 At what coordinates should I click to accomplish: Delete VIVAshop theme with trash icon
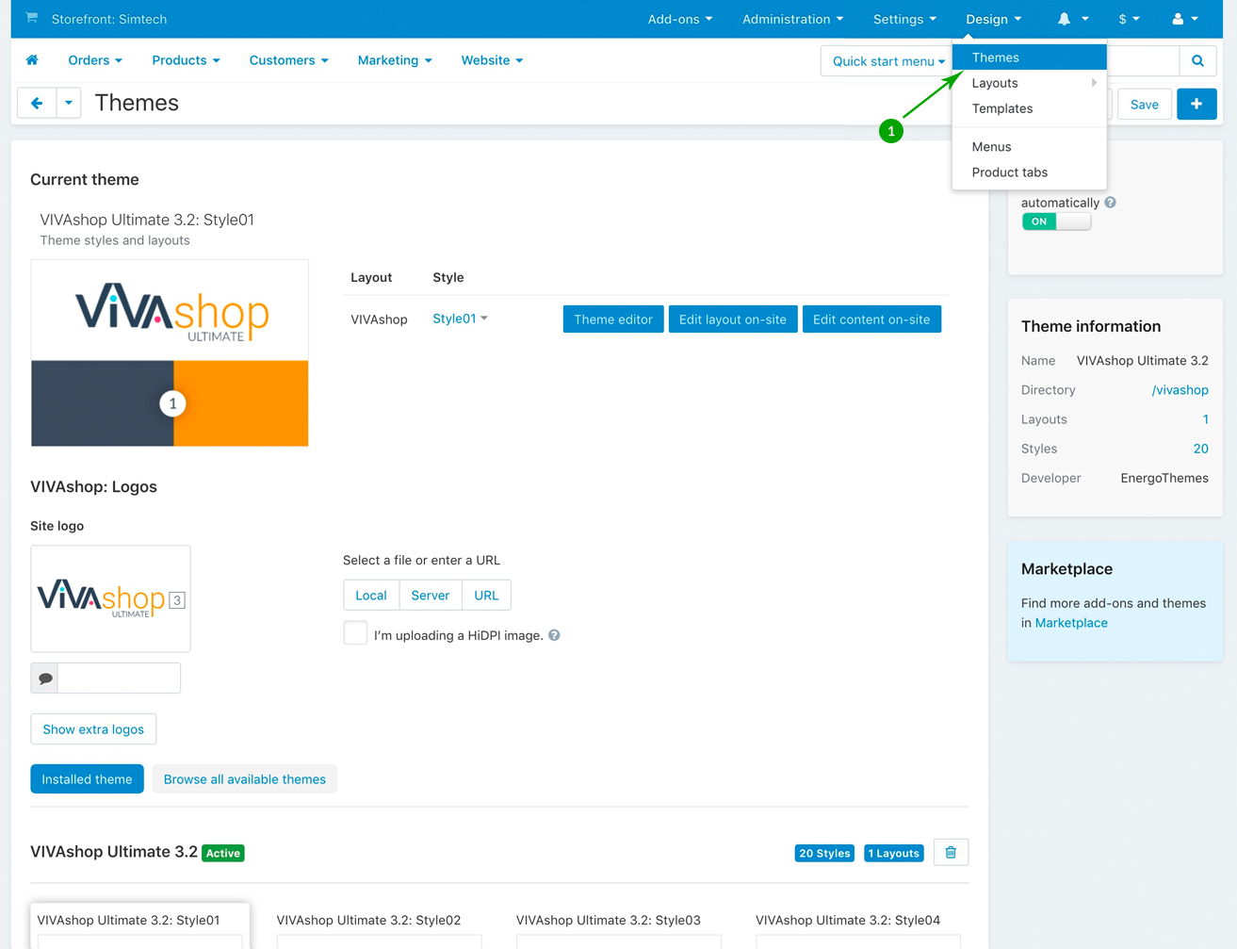pyautogui.click(x=951, y=853)
